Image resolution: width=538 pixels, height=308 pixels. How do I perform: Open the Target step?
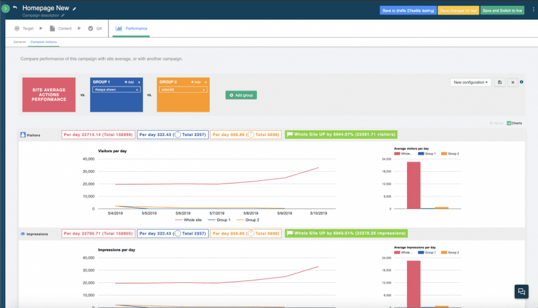pos(24,28)
